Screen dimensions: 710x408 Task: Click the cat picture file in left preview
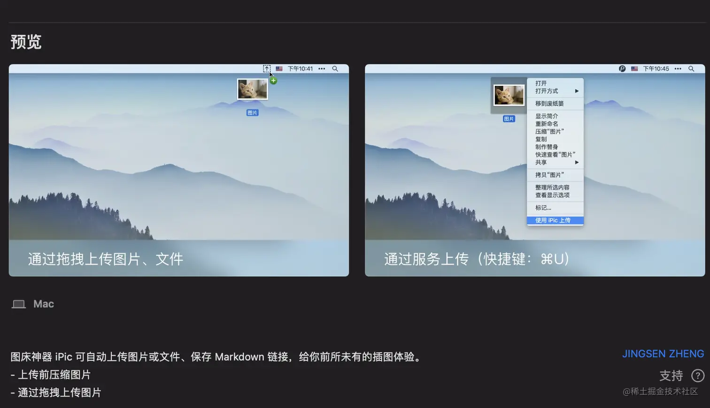click(x=252, y=89)
